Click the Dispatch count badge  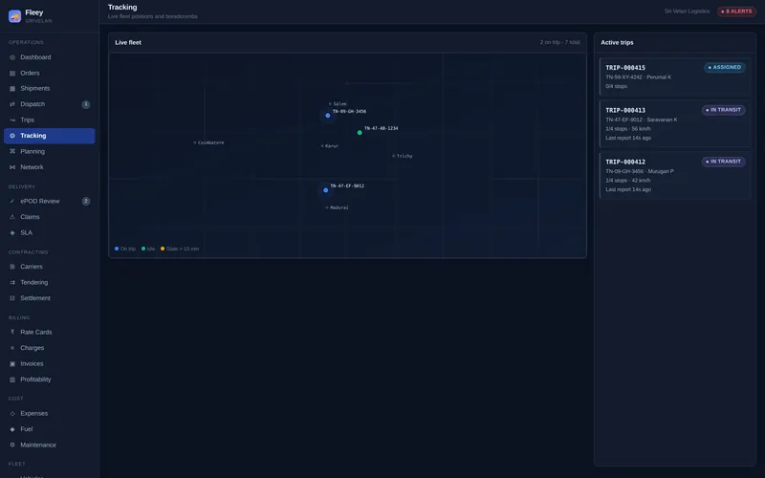(86, 104)
